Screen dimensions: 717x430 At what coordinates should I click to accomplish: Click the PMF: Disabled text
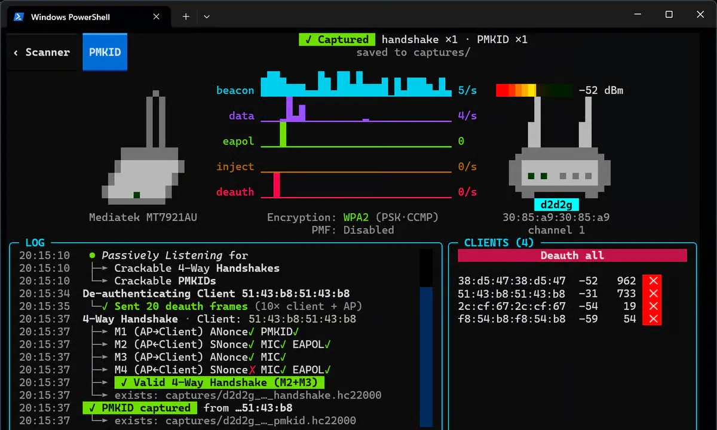[353, 230]
